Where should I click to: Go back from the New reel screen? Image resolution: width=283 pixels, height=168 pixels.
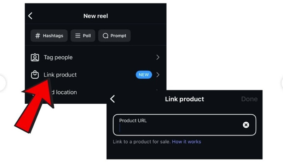(x=30, y=16)
